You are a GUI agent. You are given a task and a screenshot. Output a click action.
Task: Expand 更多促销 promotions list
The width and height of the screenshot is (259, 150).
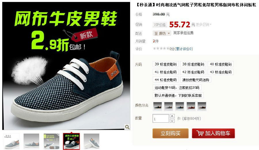pyautogui.click(x=203, y=24)
